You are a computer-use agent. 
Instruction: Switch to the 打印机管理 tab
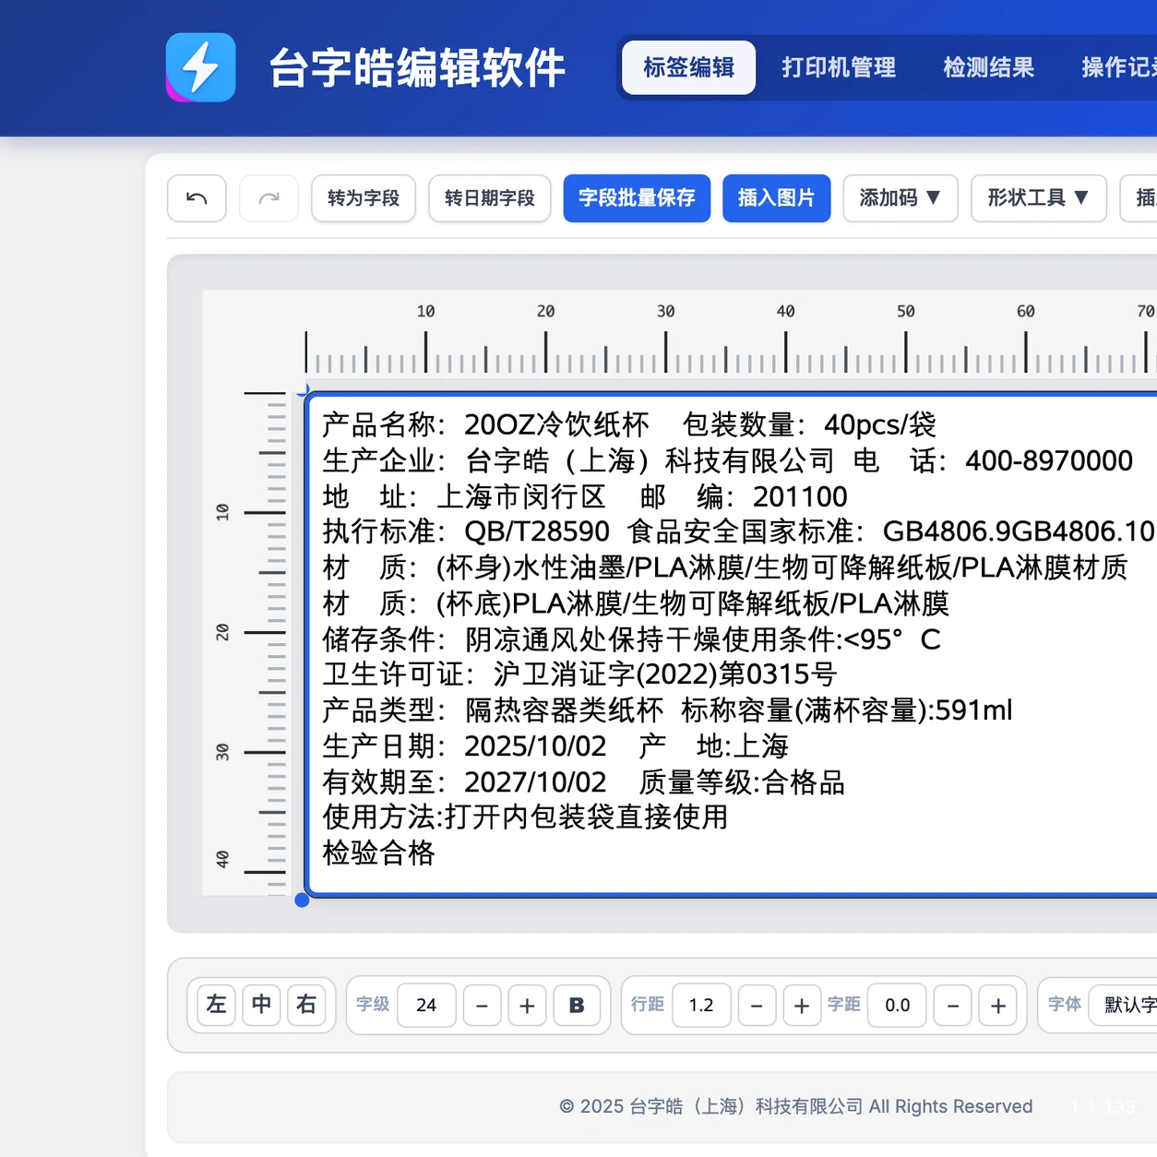[839, 67]
